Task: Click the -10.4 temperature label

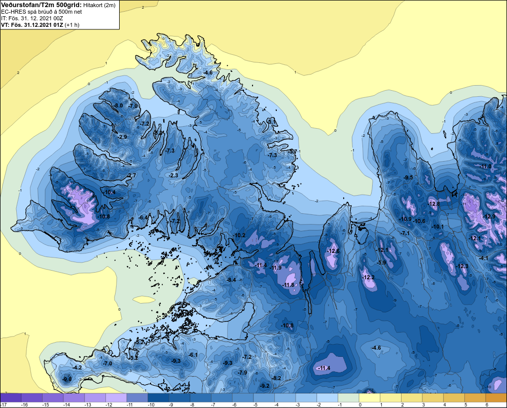Action: pos(110,192)
